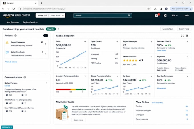Open the EN language dropdown
Image resolution: width=194 pixels, height=129 pixels.
click(175, 16)
